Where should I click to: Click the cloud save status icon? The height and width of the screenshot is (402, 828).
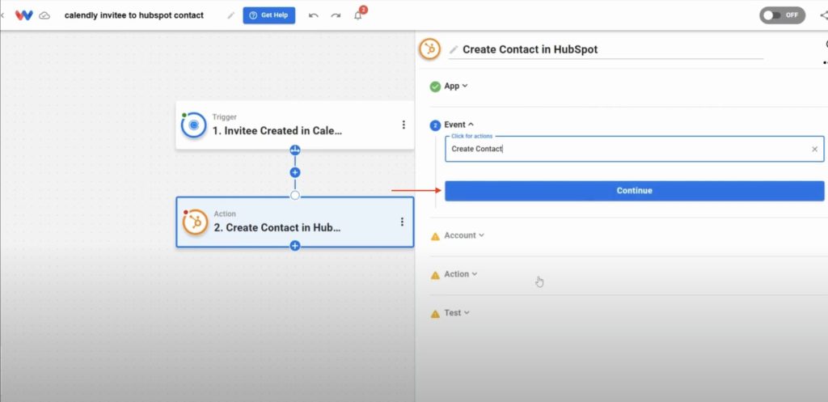(45, 15)
